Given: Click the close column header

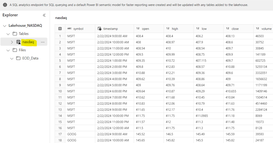Looking at the screenshot, I should click(239, 29).
